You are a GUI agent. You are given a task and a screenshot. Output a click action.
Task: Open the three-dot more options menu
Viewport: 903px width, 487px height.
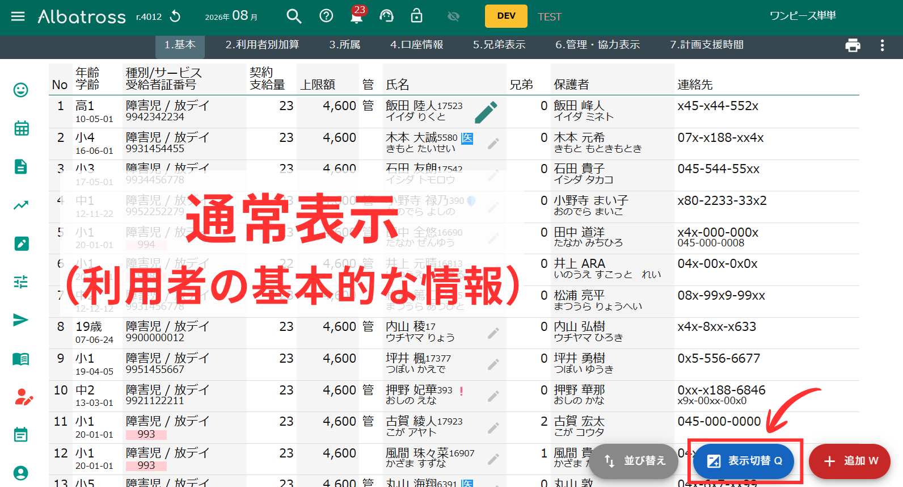click(x=882, y=45)
